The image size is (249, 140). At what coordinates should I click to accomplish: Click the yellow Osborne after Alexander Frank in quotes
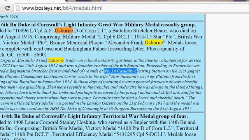click(154, 43)
